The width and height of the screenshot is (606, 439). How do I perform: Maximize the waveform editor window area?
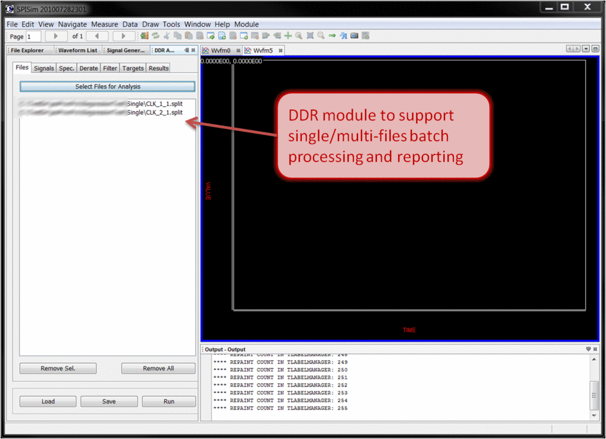[x=595, y=49]
